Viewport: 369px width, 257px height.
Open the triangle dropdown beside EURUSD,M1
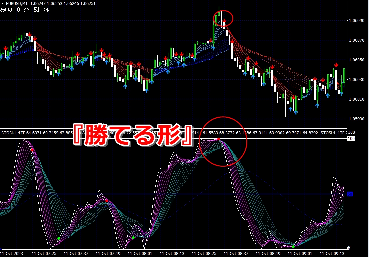pos(3,4)
